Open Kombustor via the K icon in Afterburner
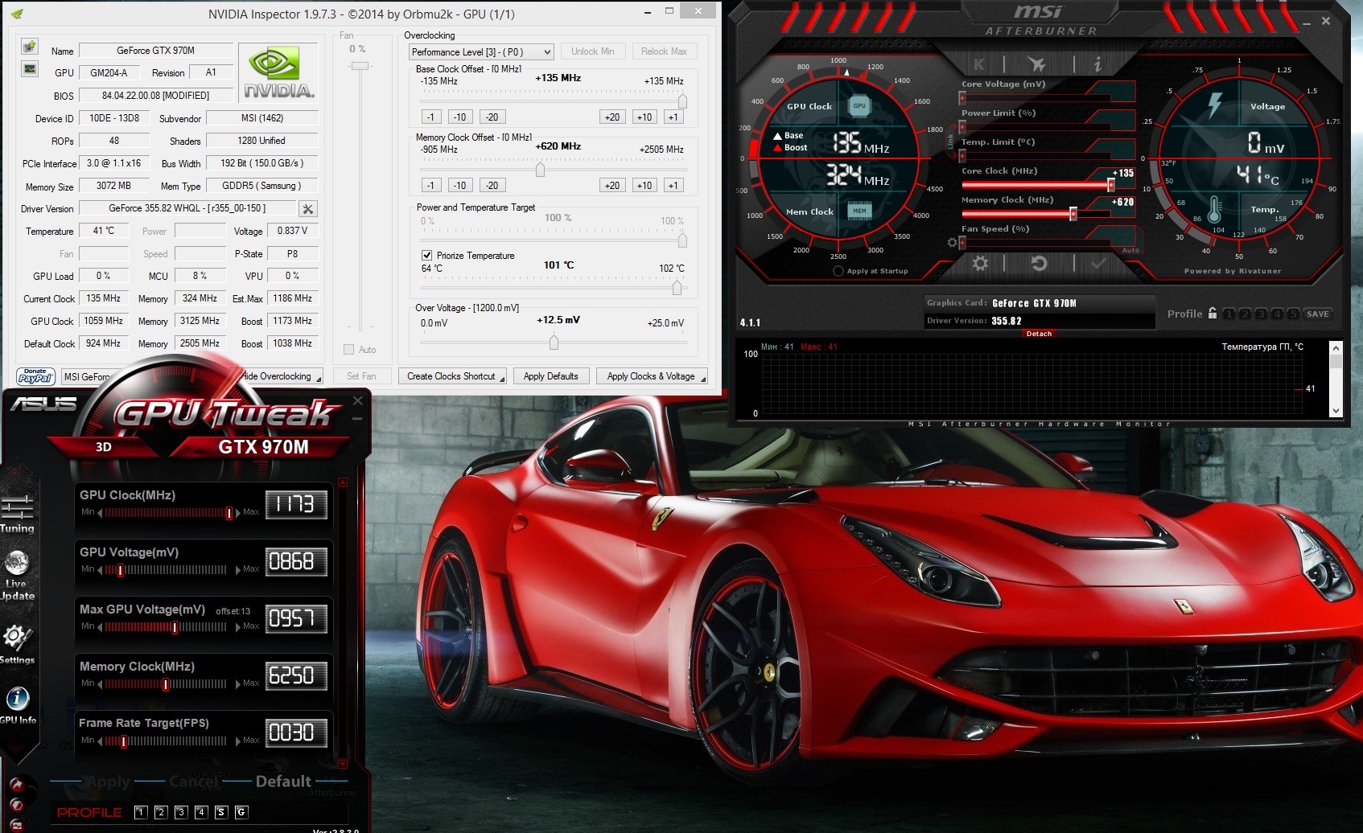Screen dimensions: 1363x833 tap(979, 64)
